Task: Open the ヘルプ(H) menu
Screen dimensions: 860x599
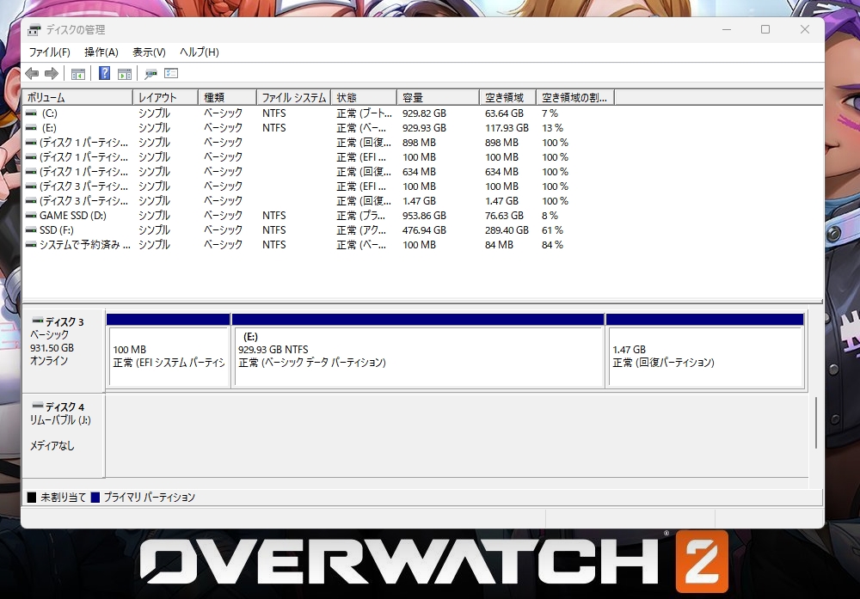Action: (200, 52)
